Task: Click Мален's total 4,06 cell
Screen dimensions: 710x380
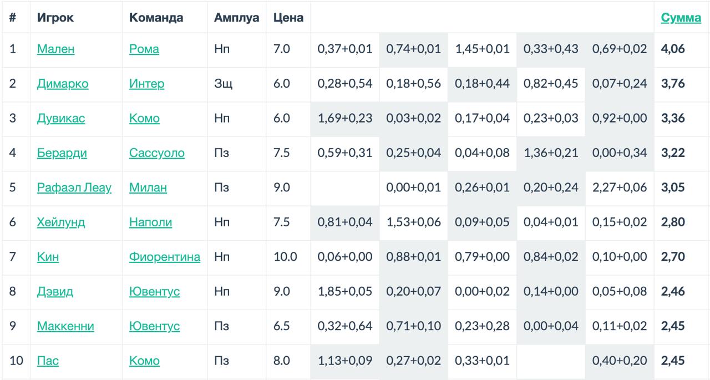Action: pyautogui.click(x=673, y=49)
